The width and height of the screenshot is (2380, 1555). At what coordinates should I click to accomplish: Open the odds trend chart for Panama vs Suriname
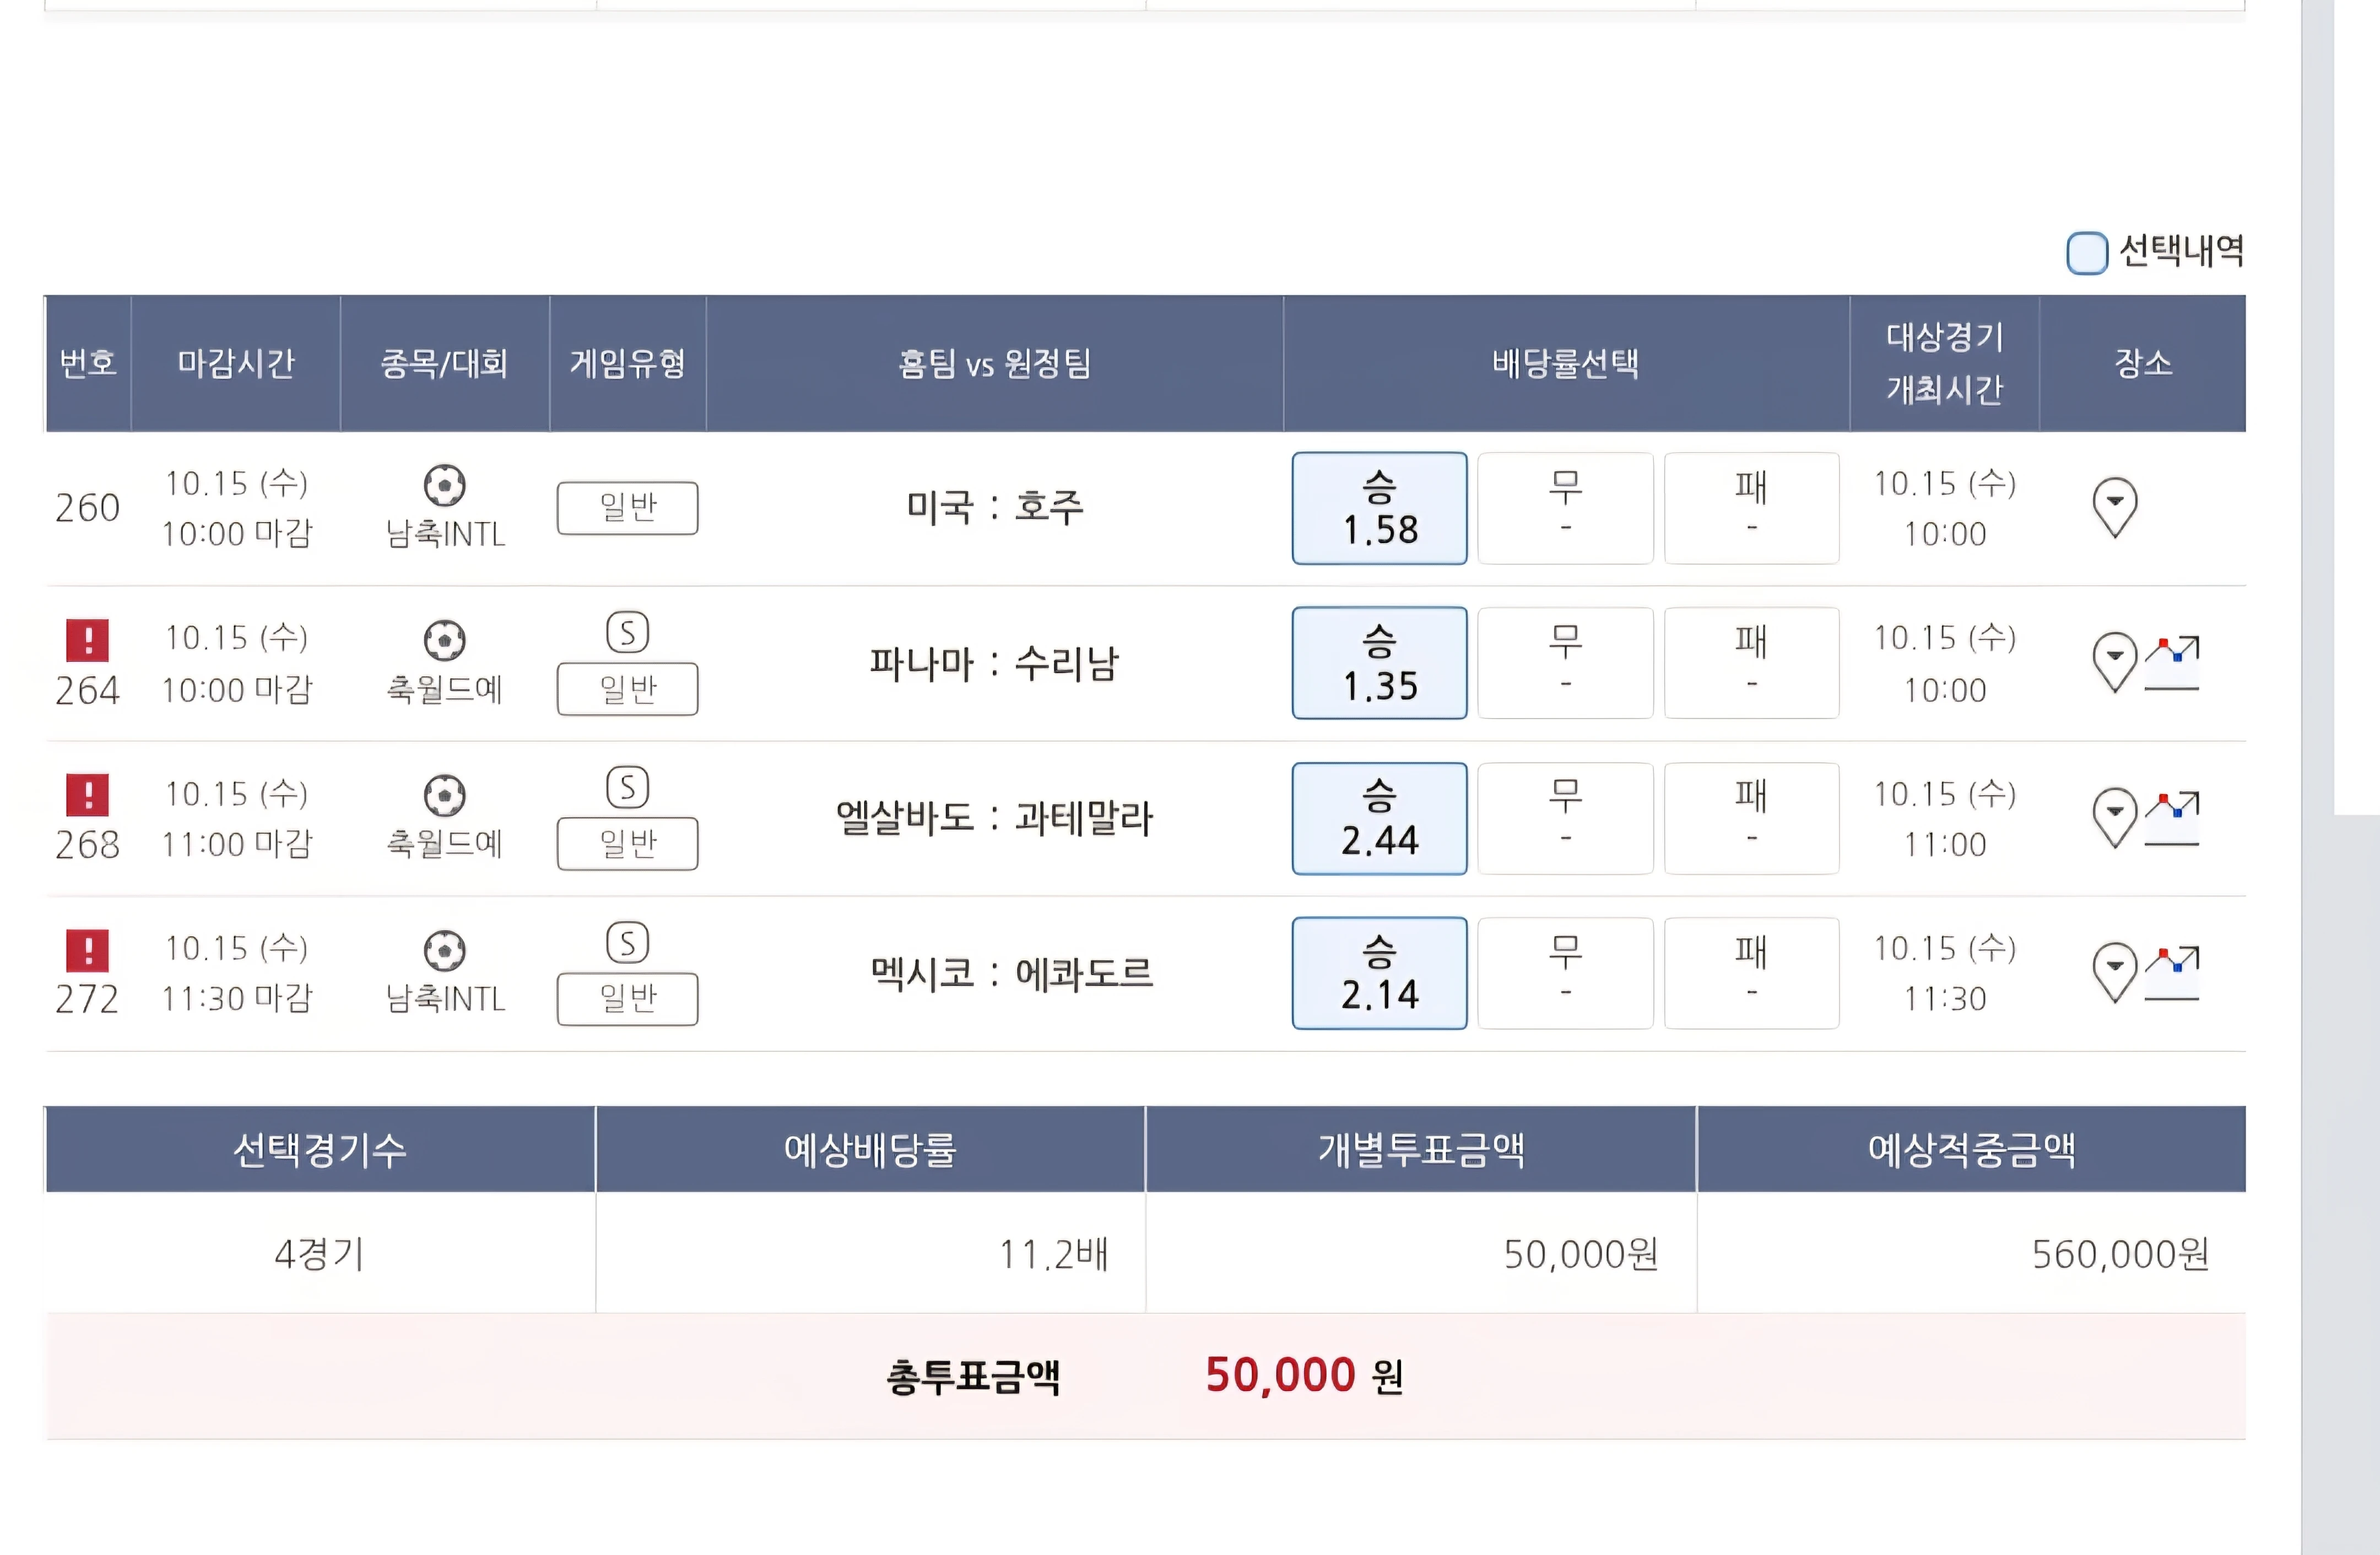click(x=2172, y=661)
